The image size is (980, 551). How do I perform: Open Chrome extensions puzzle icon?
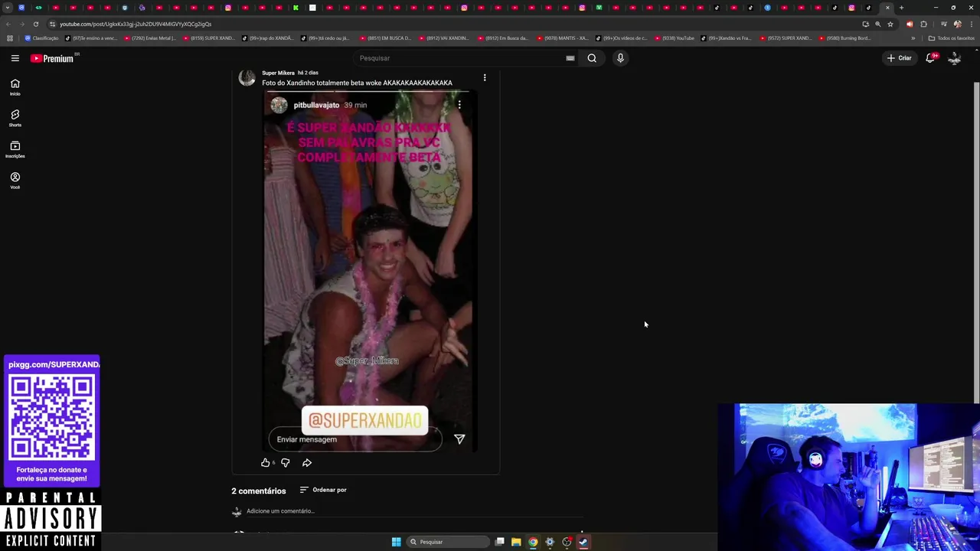point(923,24)
